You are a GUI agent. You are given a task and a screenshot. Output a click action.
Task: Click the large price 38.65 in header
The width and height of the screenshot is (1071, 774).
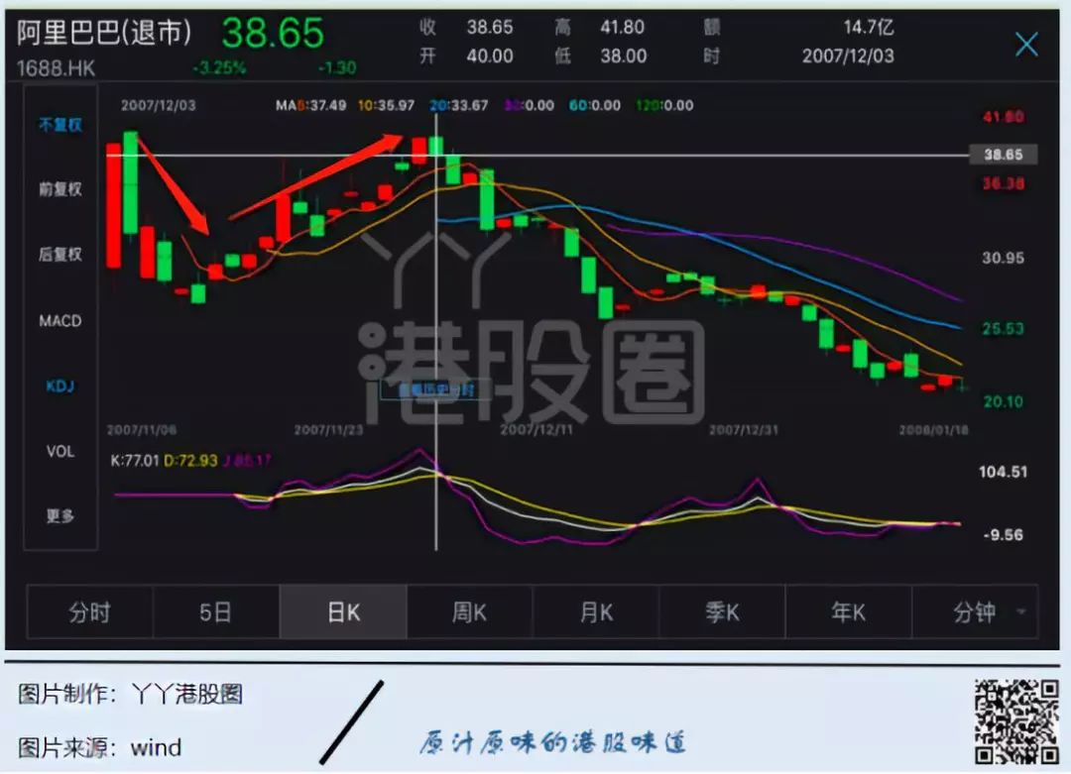[273, 33]
